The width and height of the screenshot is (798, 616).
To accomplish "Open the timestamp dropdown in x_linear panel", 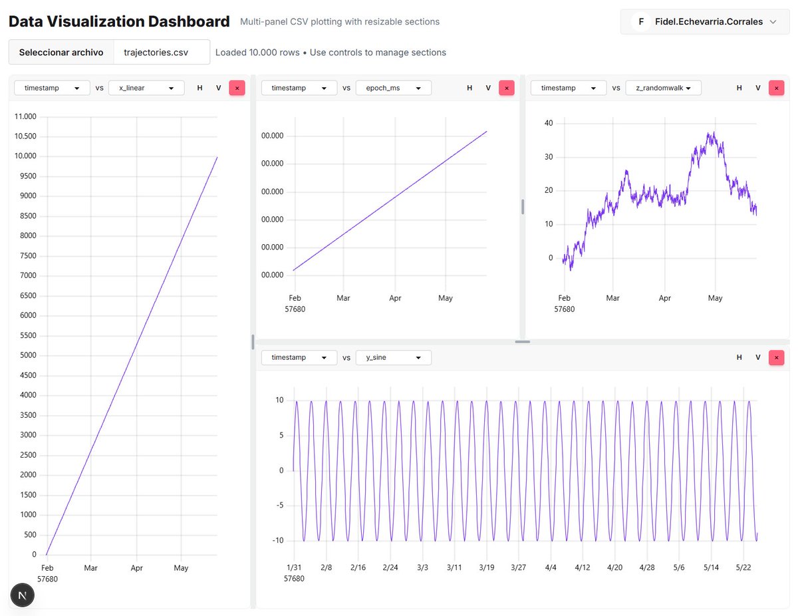I will tap(52, 88).
